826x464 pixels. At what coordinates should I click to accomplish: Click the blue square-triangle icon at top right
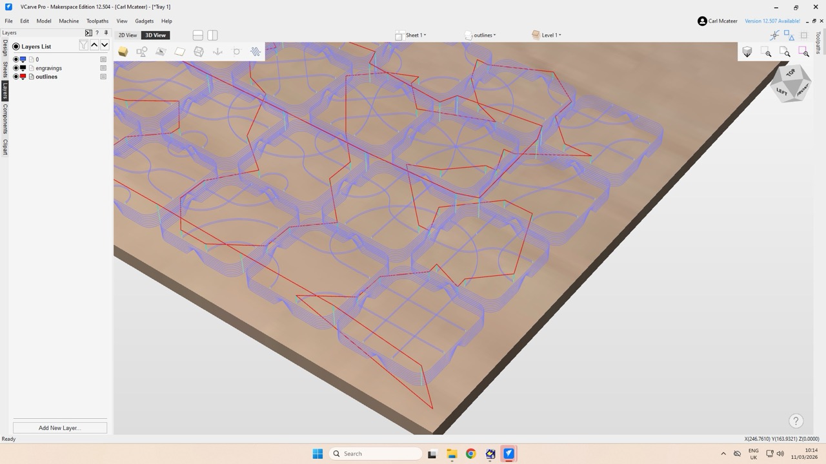pyautogui.click(x=789, y=35)
